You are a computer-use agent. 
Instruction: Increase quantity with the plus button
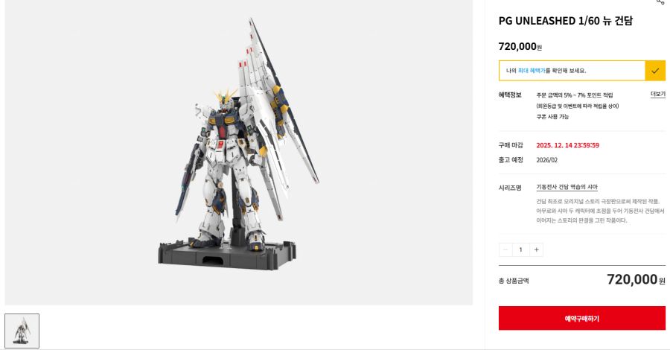(x=536, y=249)
